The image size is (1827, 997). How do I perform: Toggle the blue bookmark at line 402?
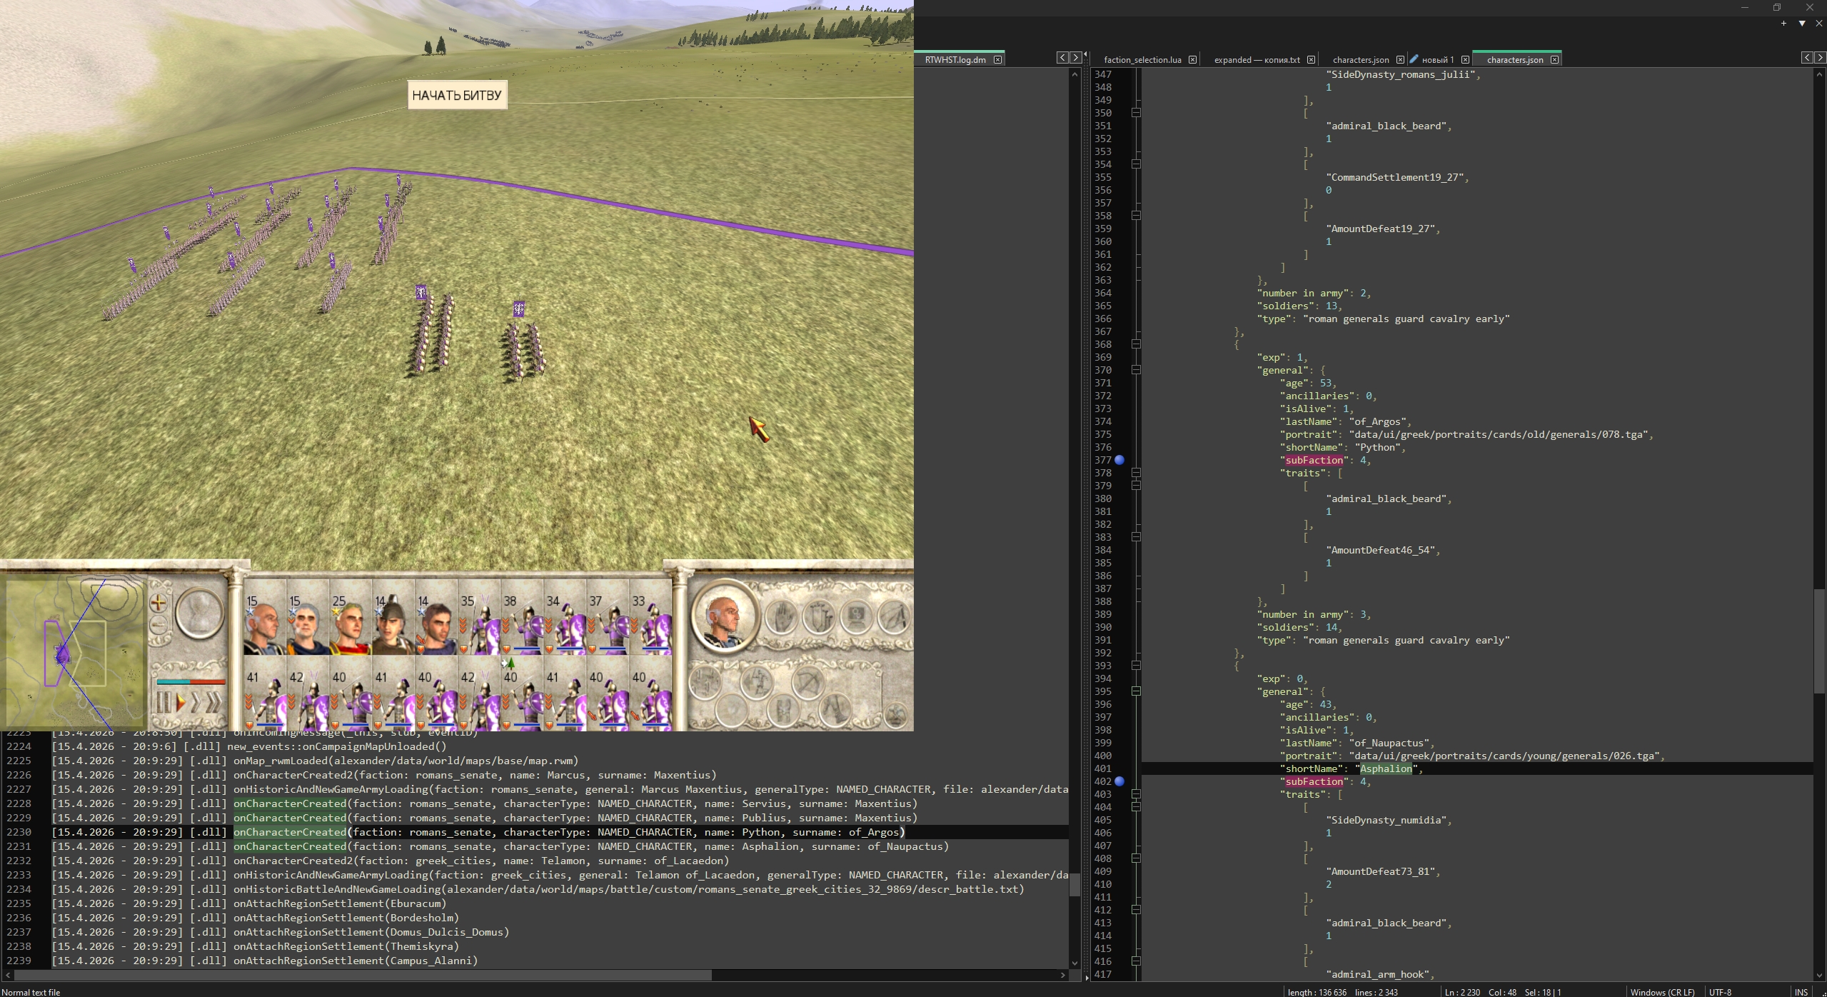coord(1119,781)
